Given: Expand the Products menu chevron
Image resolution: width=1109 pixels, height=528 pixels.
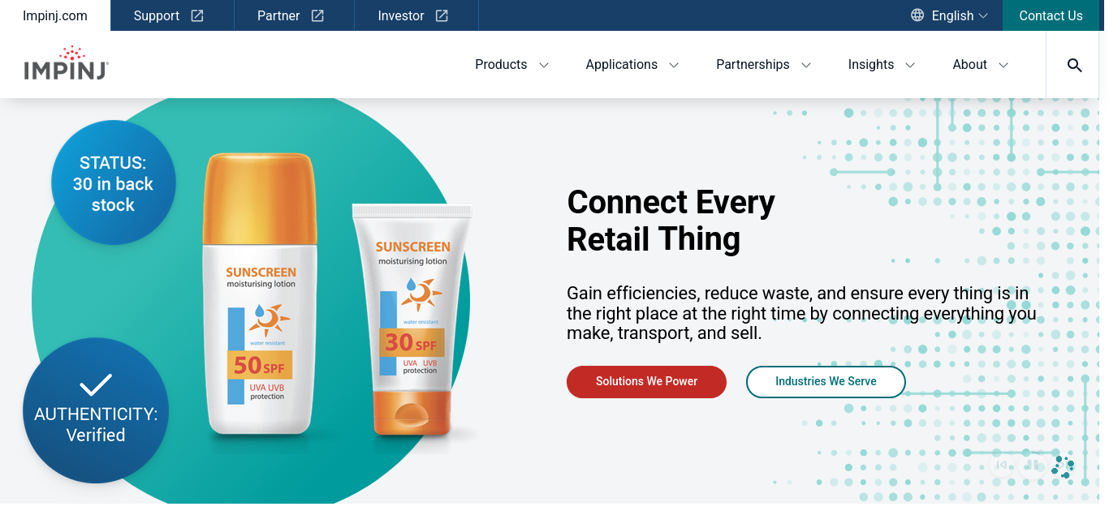Looking at the screenshot, I should pyautogui.click(x=544, y=65).
